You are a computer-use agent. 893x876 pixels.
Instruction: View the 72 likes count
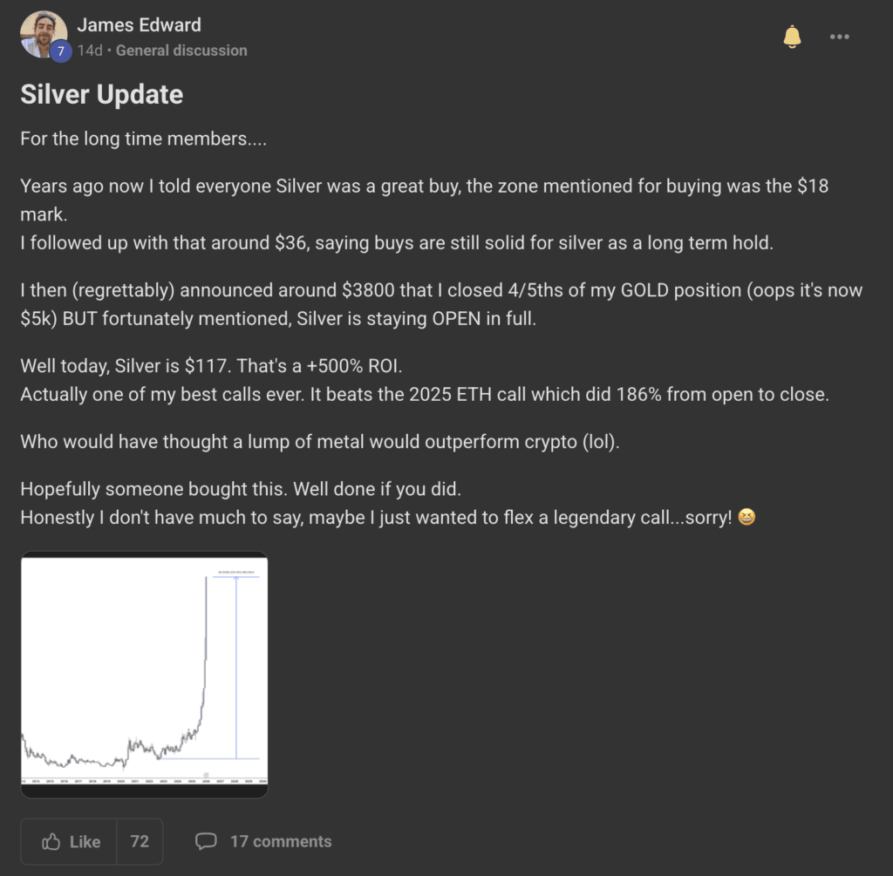(x=140, y=841)
